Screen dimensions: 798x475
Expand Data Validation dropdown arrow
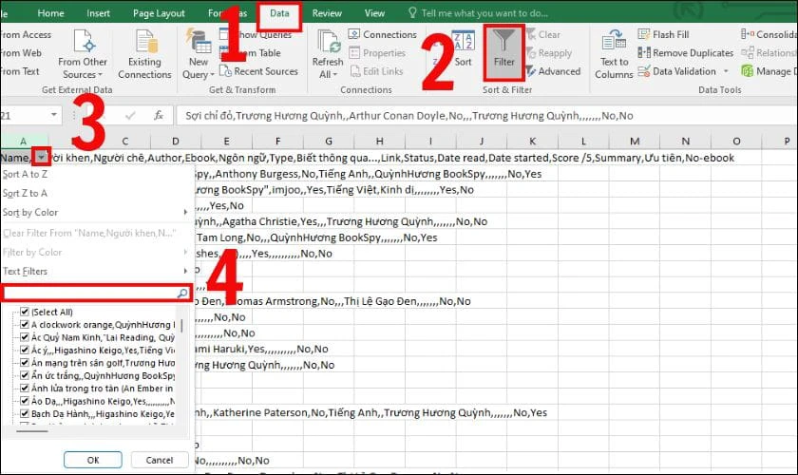click(x=726, y=71)
